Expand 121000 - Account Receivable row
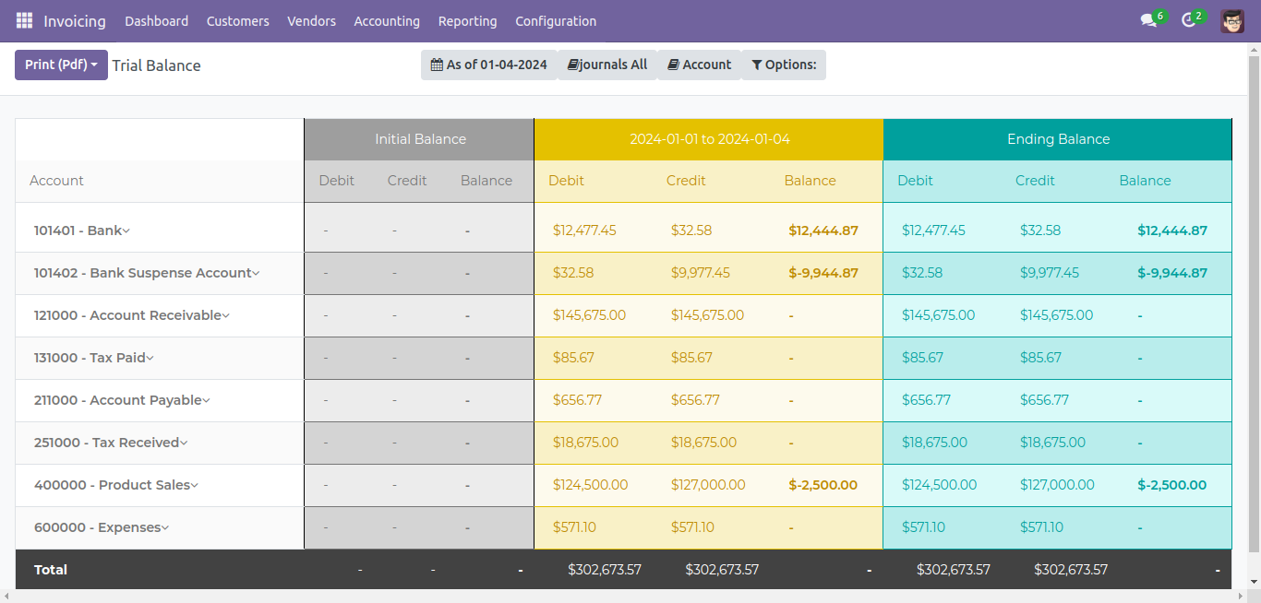 tap(131, 315)
